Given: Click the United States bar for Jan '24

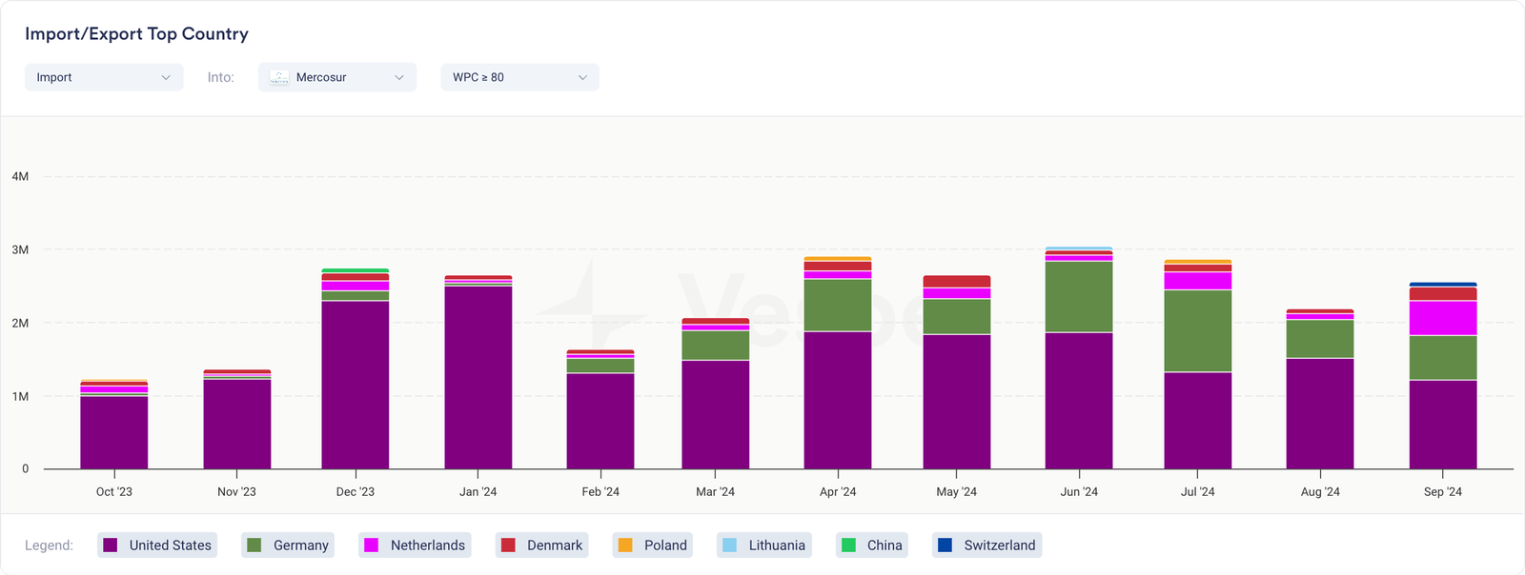Looking at the screenshot, I should coord(478,377).
